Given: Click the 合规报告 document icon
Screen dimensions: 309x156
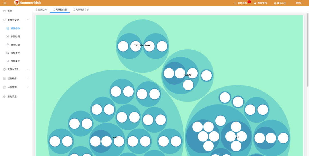Looking at the screenshot, I should coord(8,53).
